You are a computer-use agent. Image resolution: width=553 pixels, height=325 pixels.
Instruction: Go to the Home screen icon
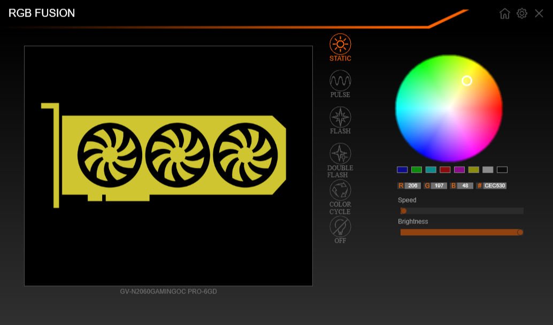click(505, 13)
